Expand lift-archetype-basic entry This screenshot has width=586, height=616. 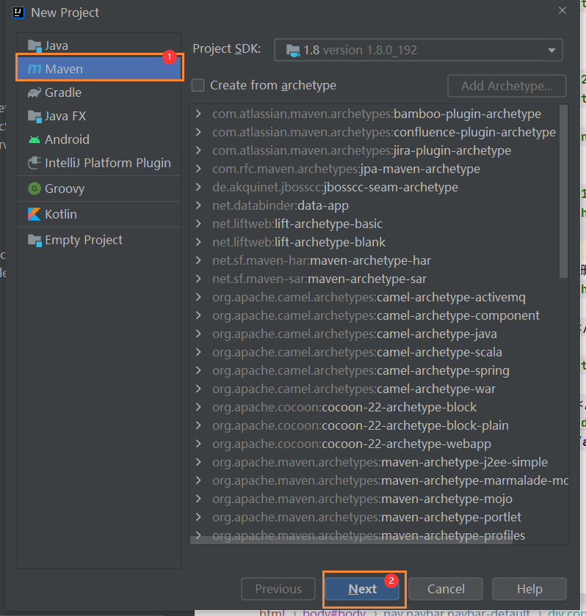pos(198,224)
